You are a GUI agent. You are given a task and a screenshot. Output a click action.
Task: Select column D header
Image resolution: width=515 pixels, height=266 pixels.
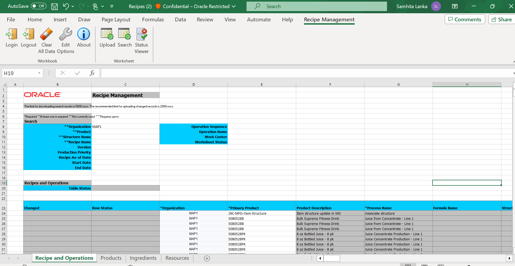[194, 85]
